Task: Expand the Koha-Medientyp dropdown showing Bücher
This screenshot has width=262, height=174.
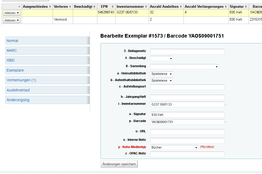Action: (x=174, y=147)
